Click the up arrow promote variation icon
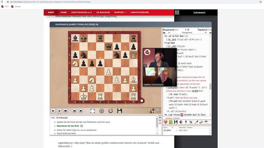Viewport: 264px width, 148px height. click(x=186, y=122)
